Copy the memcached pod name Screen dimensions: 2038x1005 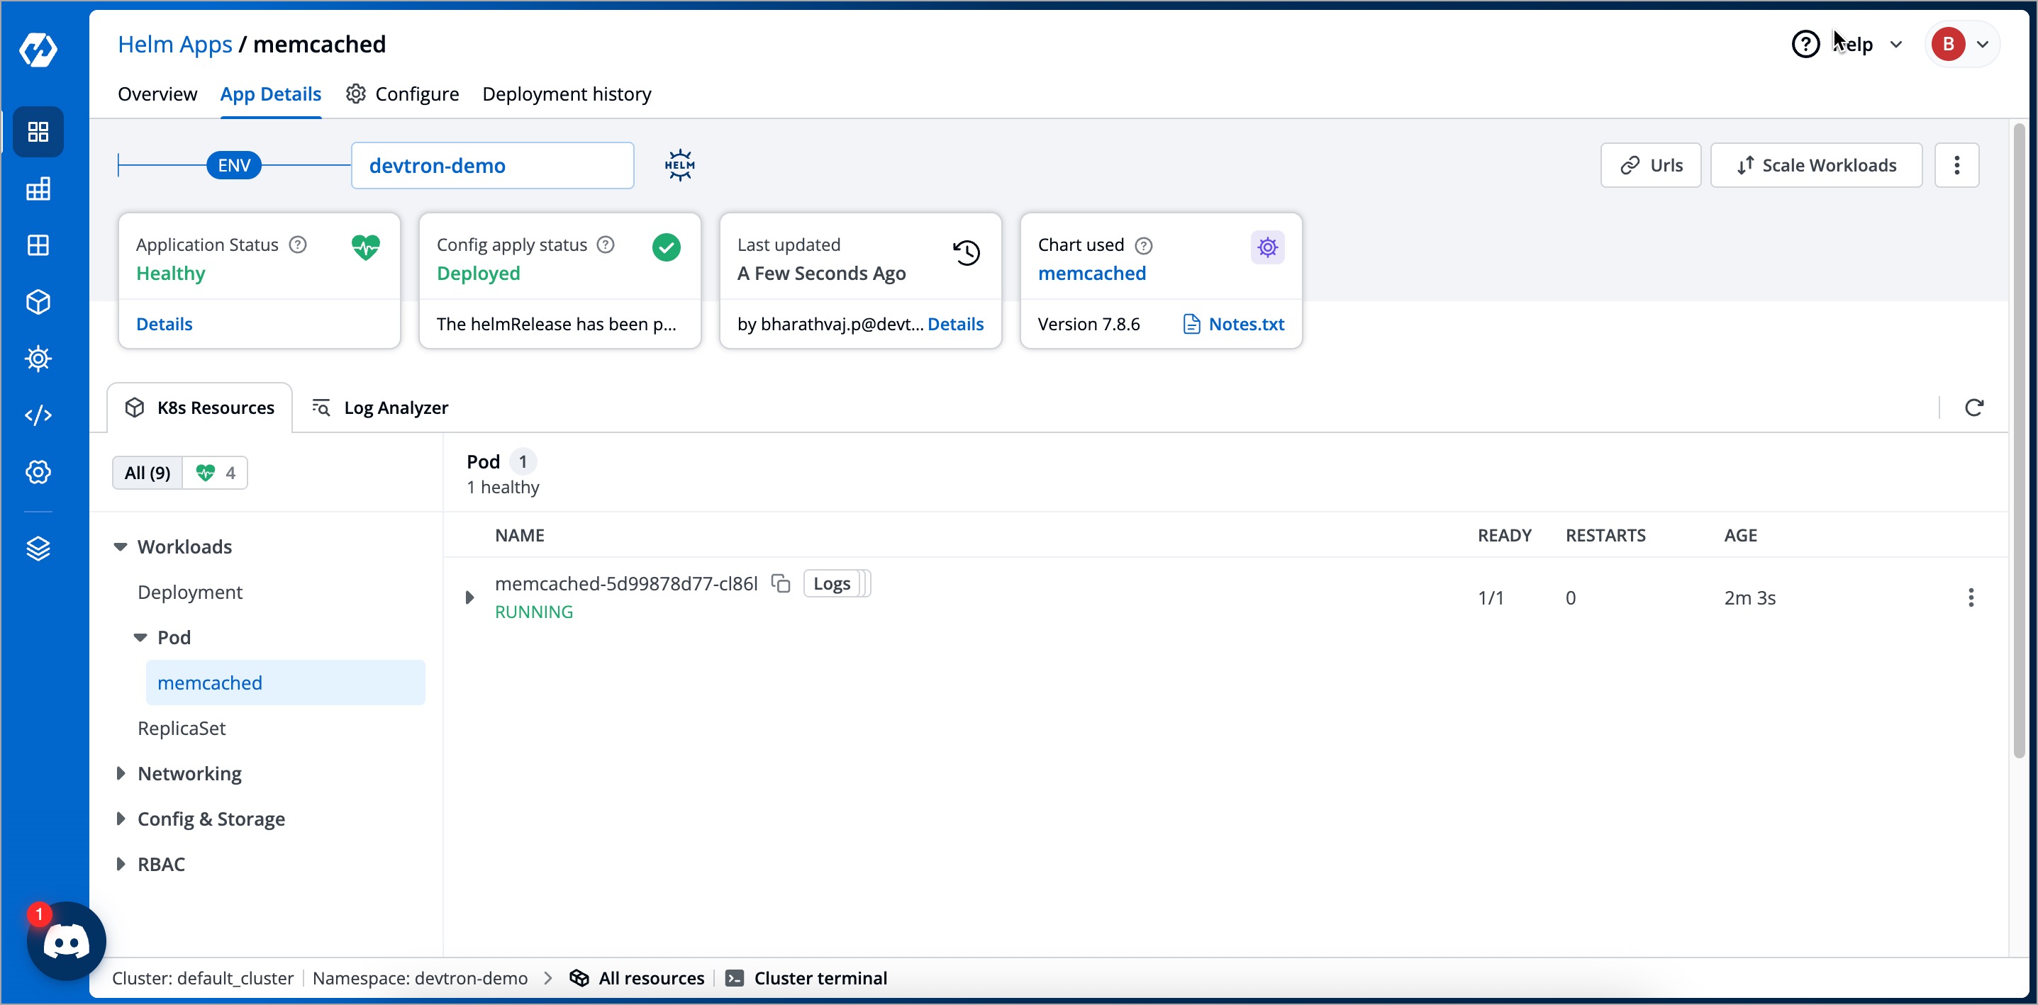click(x=781, y=583)
